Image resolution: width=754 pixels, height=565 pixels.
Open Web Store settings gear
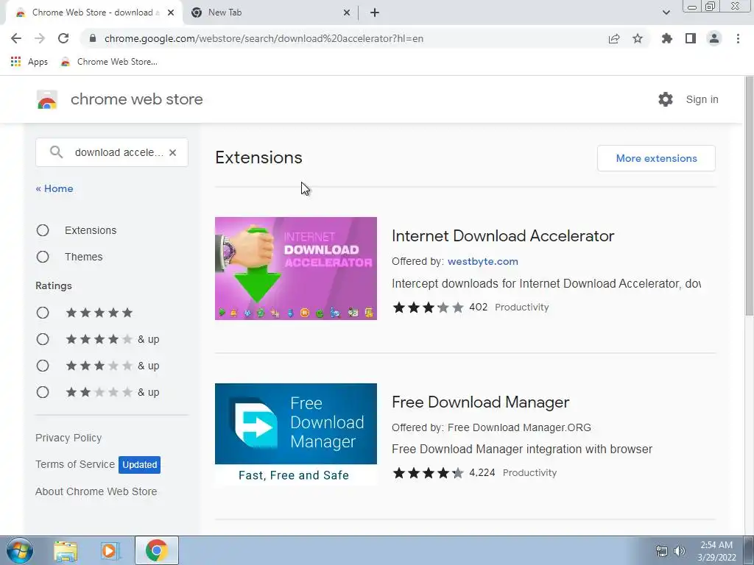tap(666, 99)
